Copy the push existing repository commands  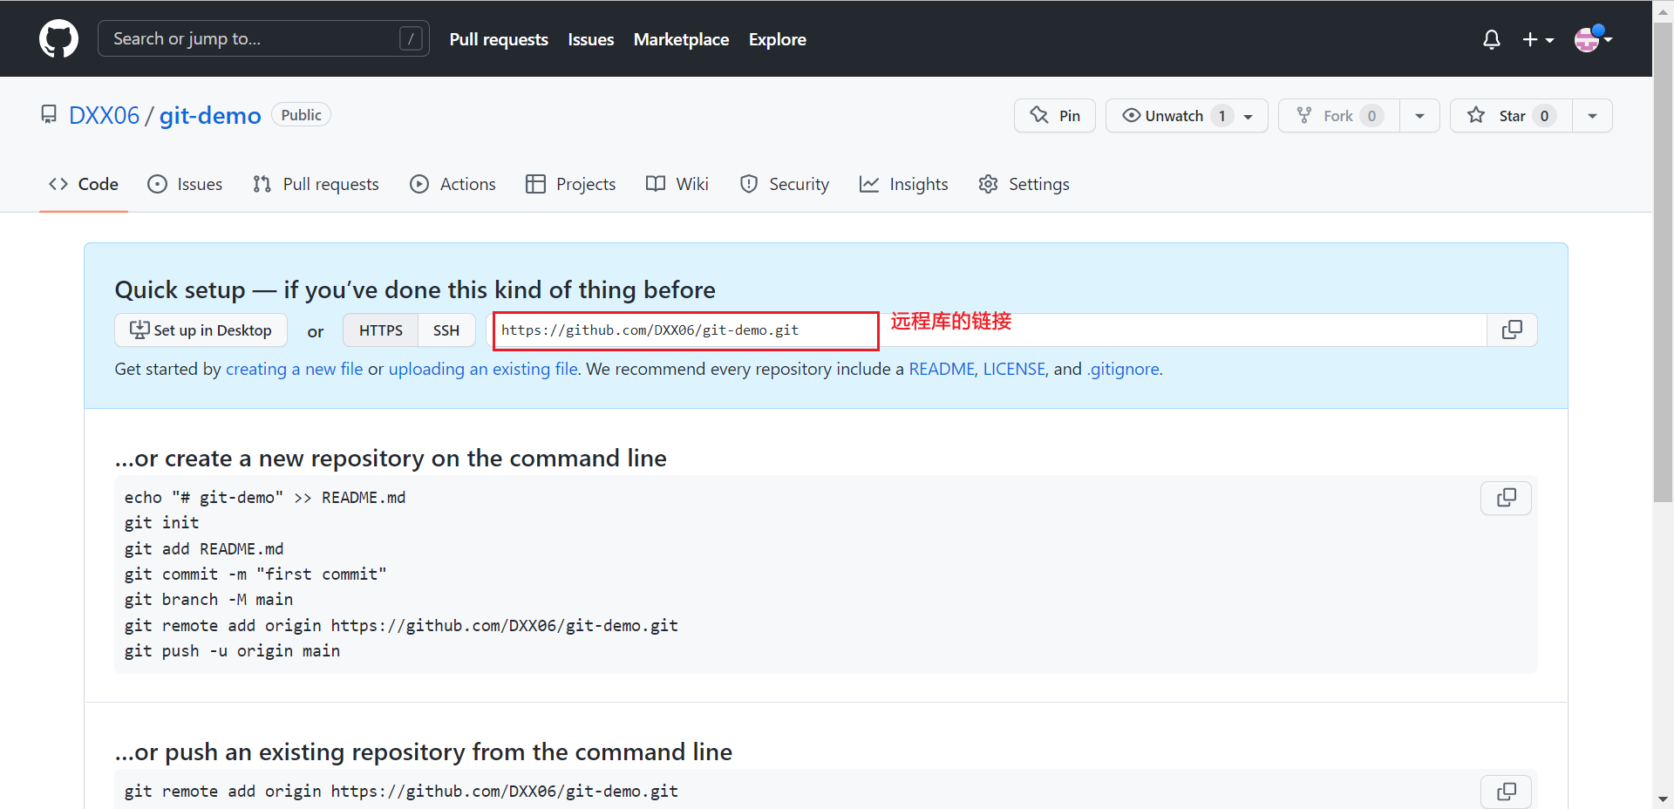[1506, 792]
